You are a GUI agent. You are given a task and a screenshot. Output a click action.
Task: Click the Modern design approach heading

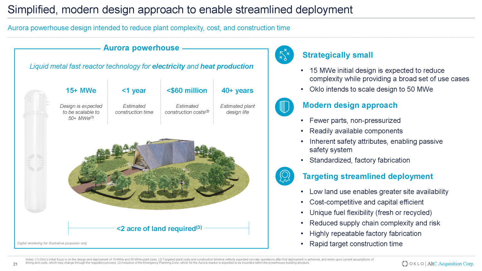pyautogui.click(x=350, y=105)
